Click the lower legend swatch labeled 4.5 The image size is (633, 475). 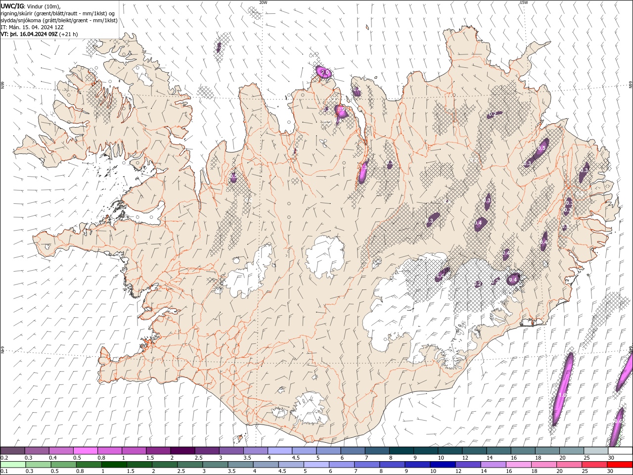pyautogui.click(x=290, y=465)
